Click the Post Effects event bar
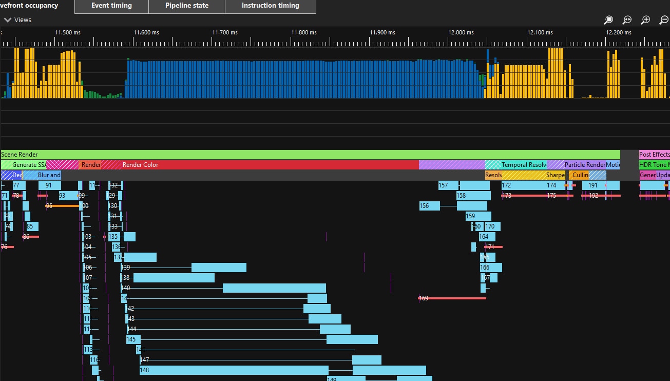Viewport: 670px width, 381px height. tap(654, 154)
